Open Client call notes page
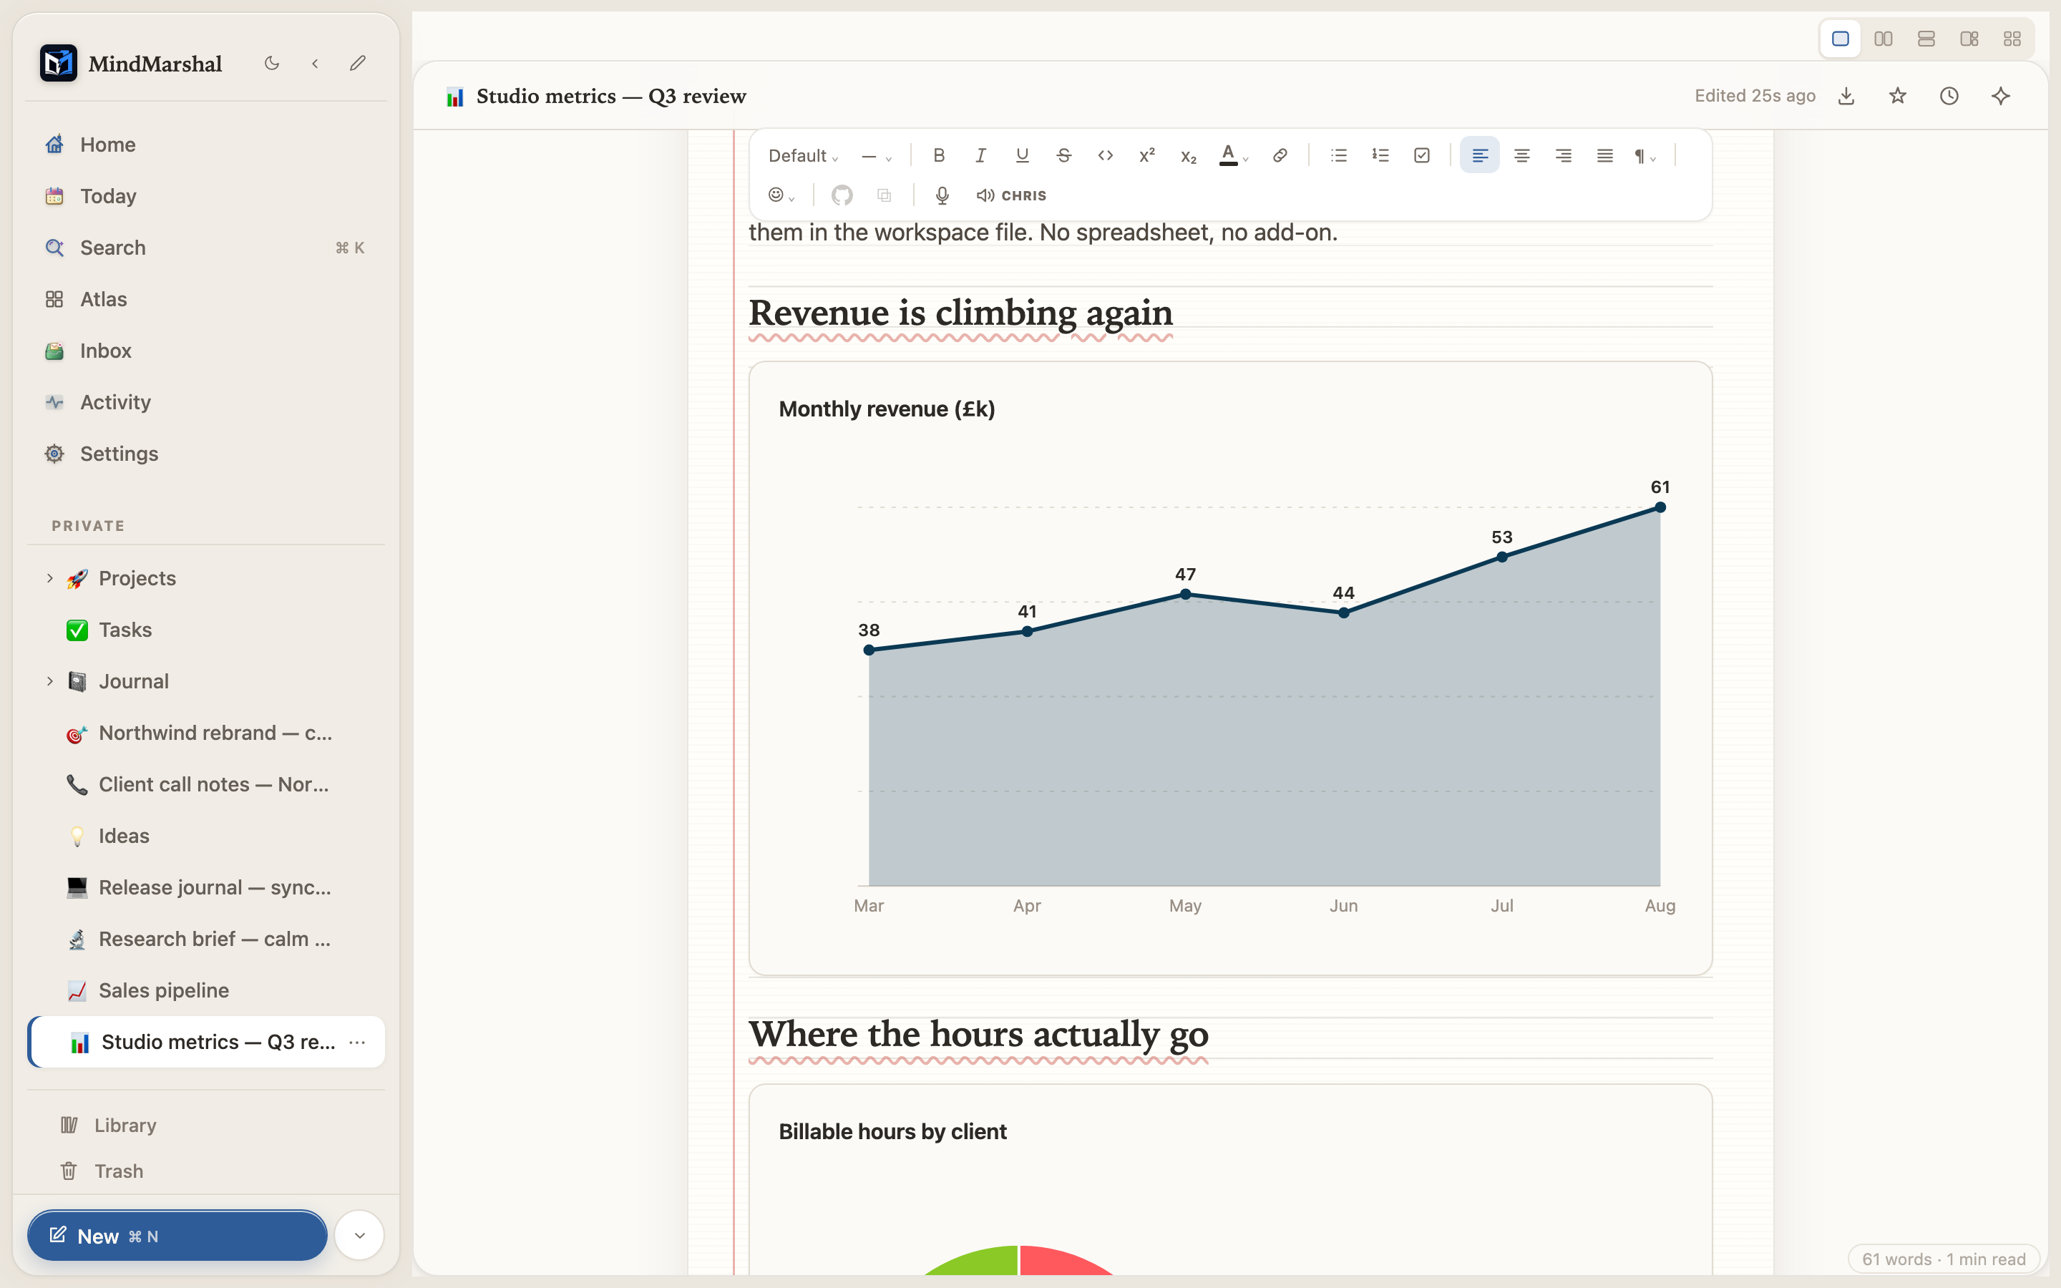The image size is (2061, 1288). click(x=206, y=784)
